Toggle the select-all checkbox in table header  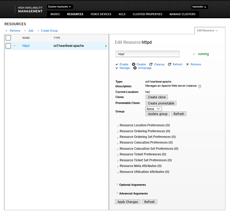click(8, 38)
